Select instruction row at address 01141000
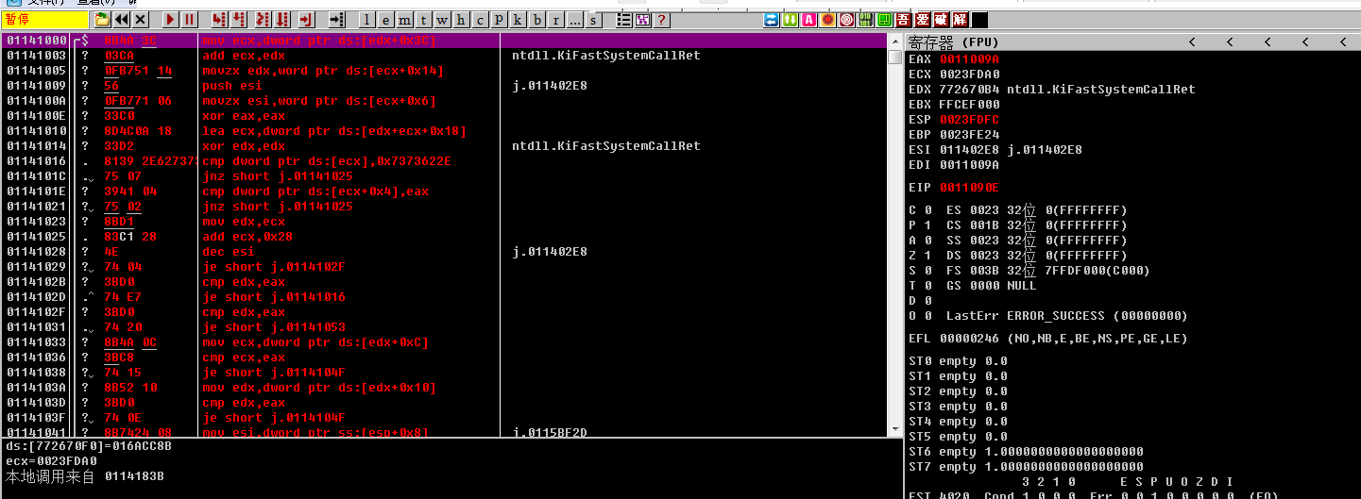1361x499 pixels. [444, 41]
